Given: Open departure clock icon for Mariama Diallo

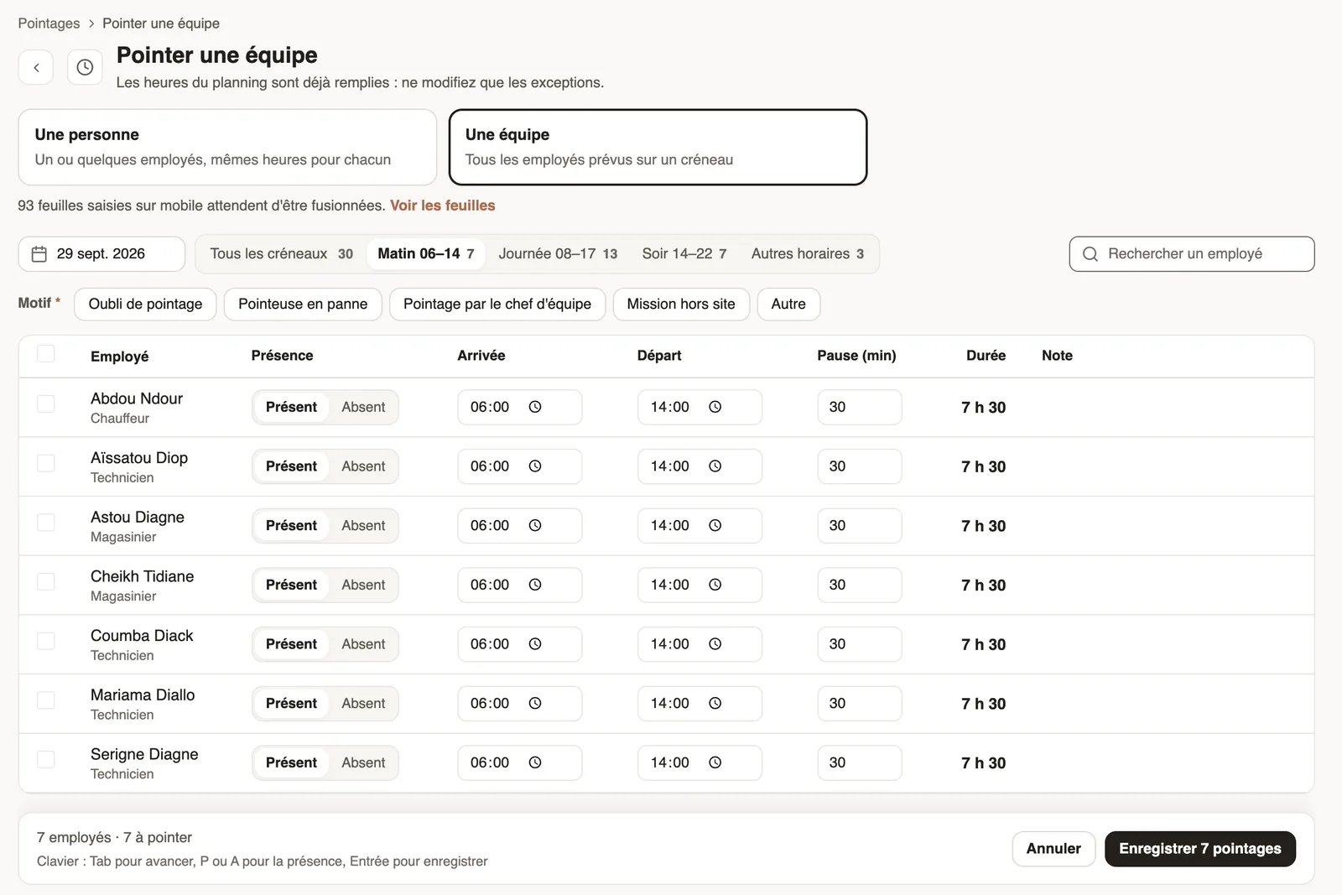Looking at the screenshot, I should (715, 704).
